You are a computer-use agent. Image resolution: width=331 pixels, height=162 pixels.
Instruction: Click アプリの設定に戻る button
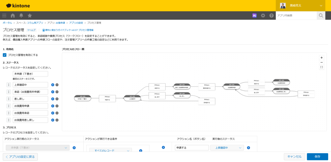(x=20, y=157)
